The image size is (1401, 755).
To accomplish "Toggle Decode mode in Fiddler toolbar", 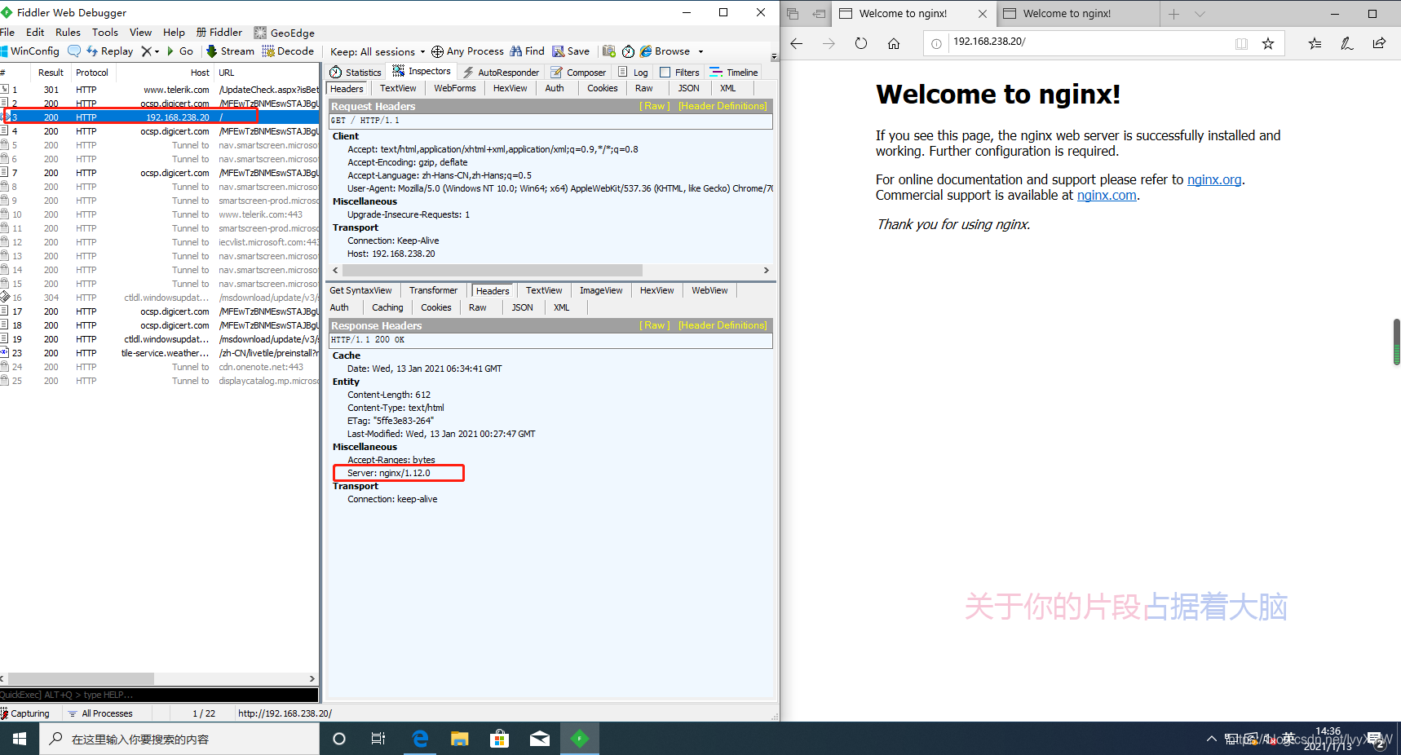I will (x=288, y=51).
